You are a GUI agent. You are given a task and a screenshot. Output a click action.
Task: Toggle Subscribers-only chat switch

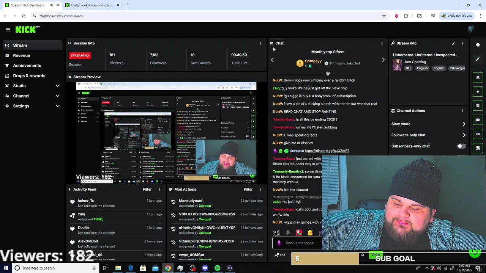click(461, 146)
